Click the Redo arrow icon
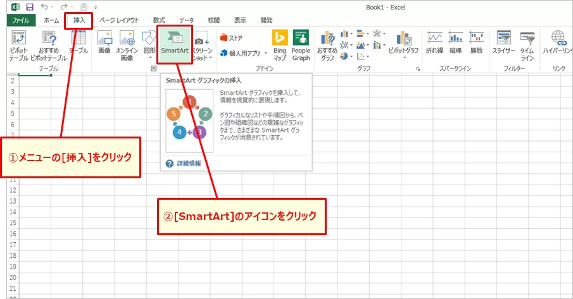This screenshot has width=573, height=299. [x=64, y=6]
